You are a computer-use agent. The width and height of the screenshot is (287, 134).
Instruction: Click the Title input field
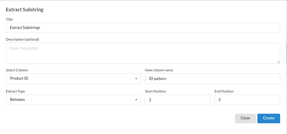point(143,28)
